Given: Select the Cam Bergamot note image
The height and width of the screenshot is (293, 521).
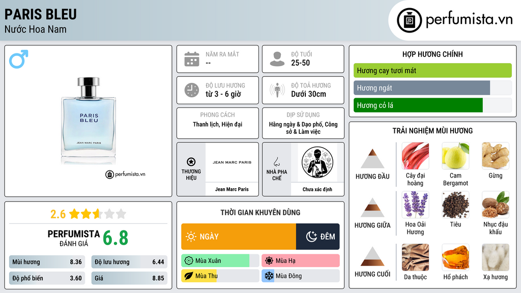Looking at the screenshot, I should [455, 156].
